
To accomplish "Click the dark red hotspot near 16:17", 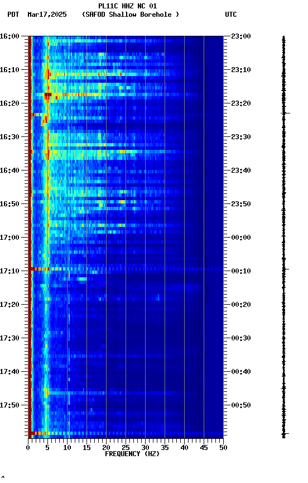I will pyautogui.click(x=47, y=94).
